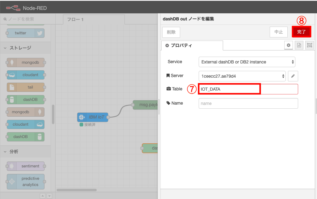The width and height of the screenshot is (317, 199).
Task: Select the sentiment palette node
Action: 25,166
